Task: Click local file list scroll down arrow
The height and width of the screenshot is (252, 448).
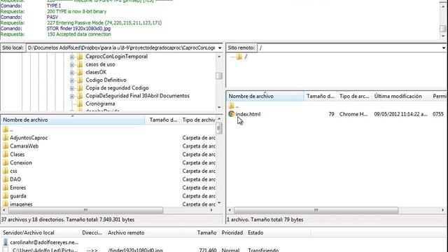Action: [219, 202]
